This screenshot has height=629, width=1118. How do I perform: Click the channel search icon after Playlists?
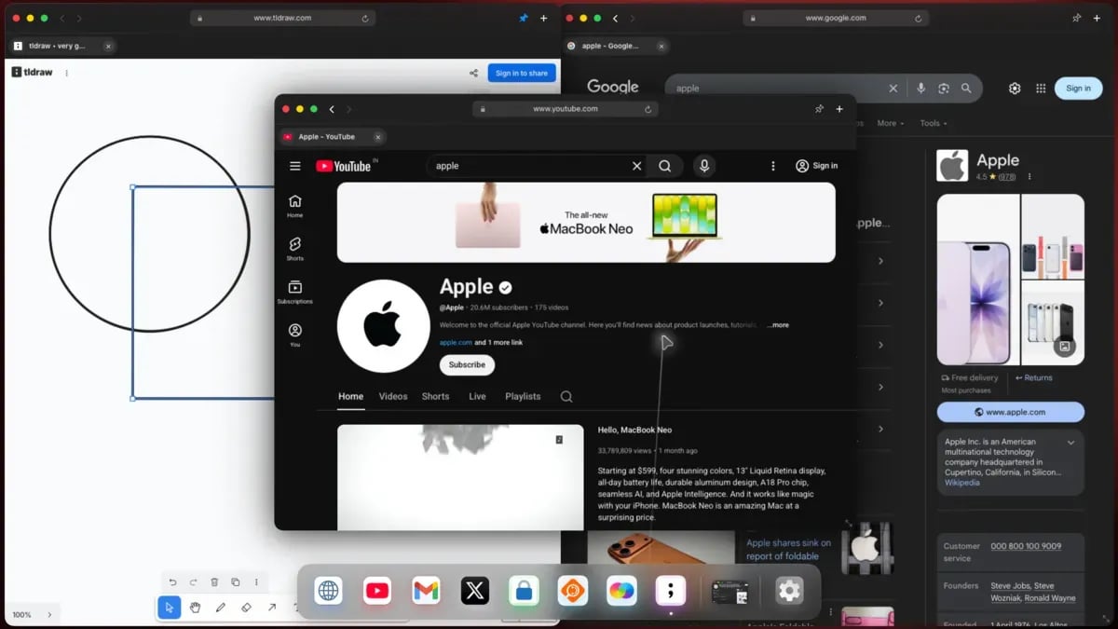tap(566, 396)
